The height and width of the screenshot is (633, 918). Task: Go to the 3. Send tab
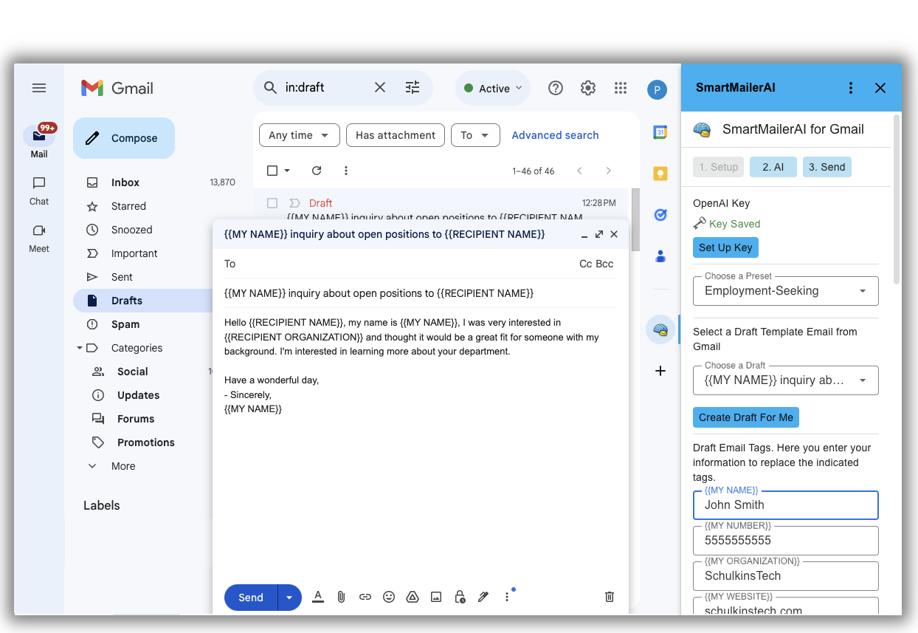pos(826,167)
